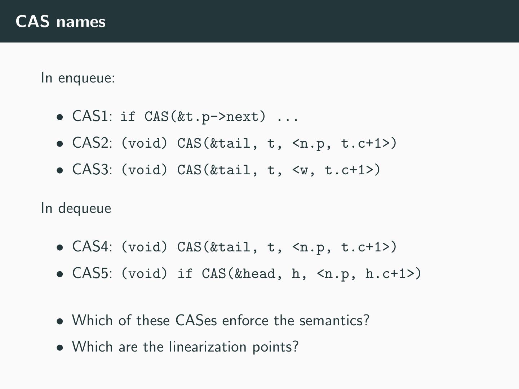
Task: Click the "In dequeue" heading text
Action: click(x=76, y=208)
